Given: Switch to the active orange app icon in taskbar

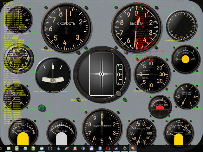Looking at the screenshot, I should point(133,148).
